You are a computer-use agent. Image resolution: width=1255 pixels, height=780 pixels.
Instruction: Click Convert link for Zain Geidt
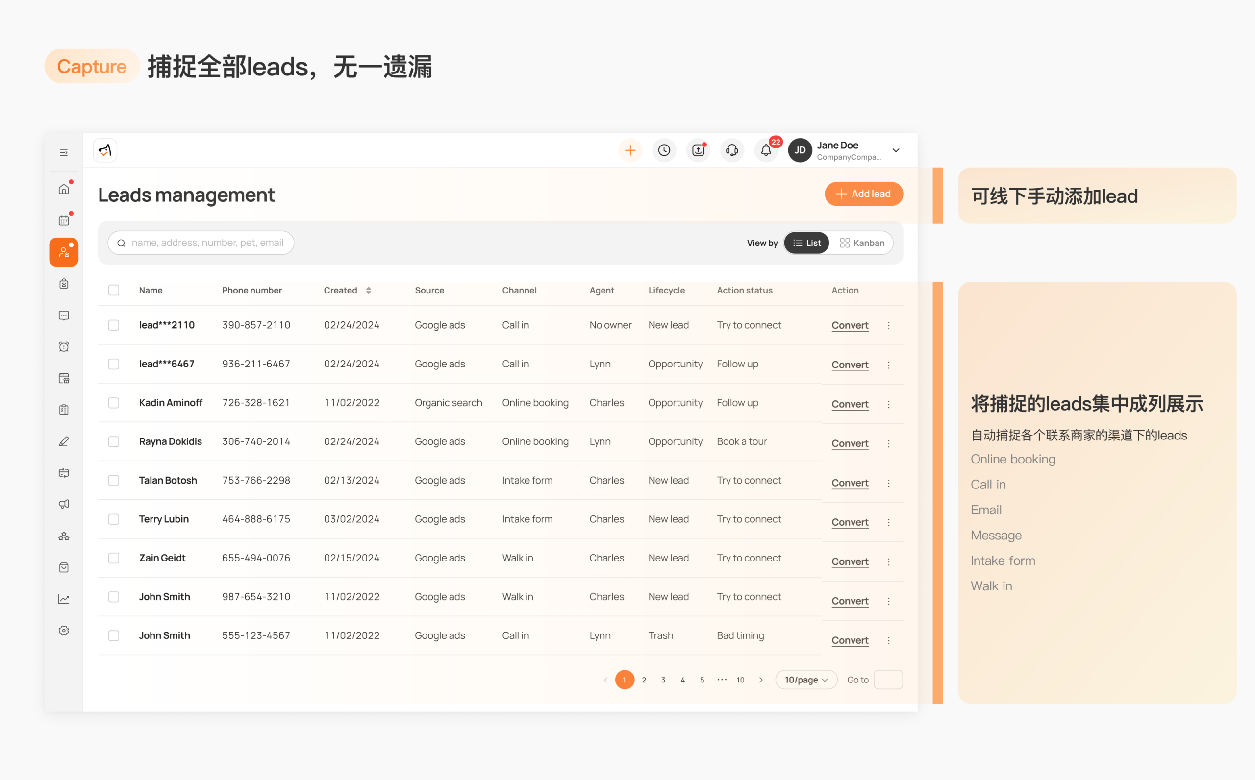(850, 561)
